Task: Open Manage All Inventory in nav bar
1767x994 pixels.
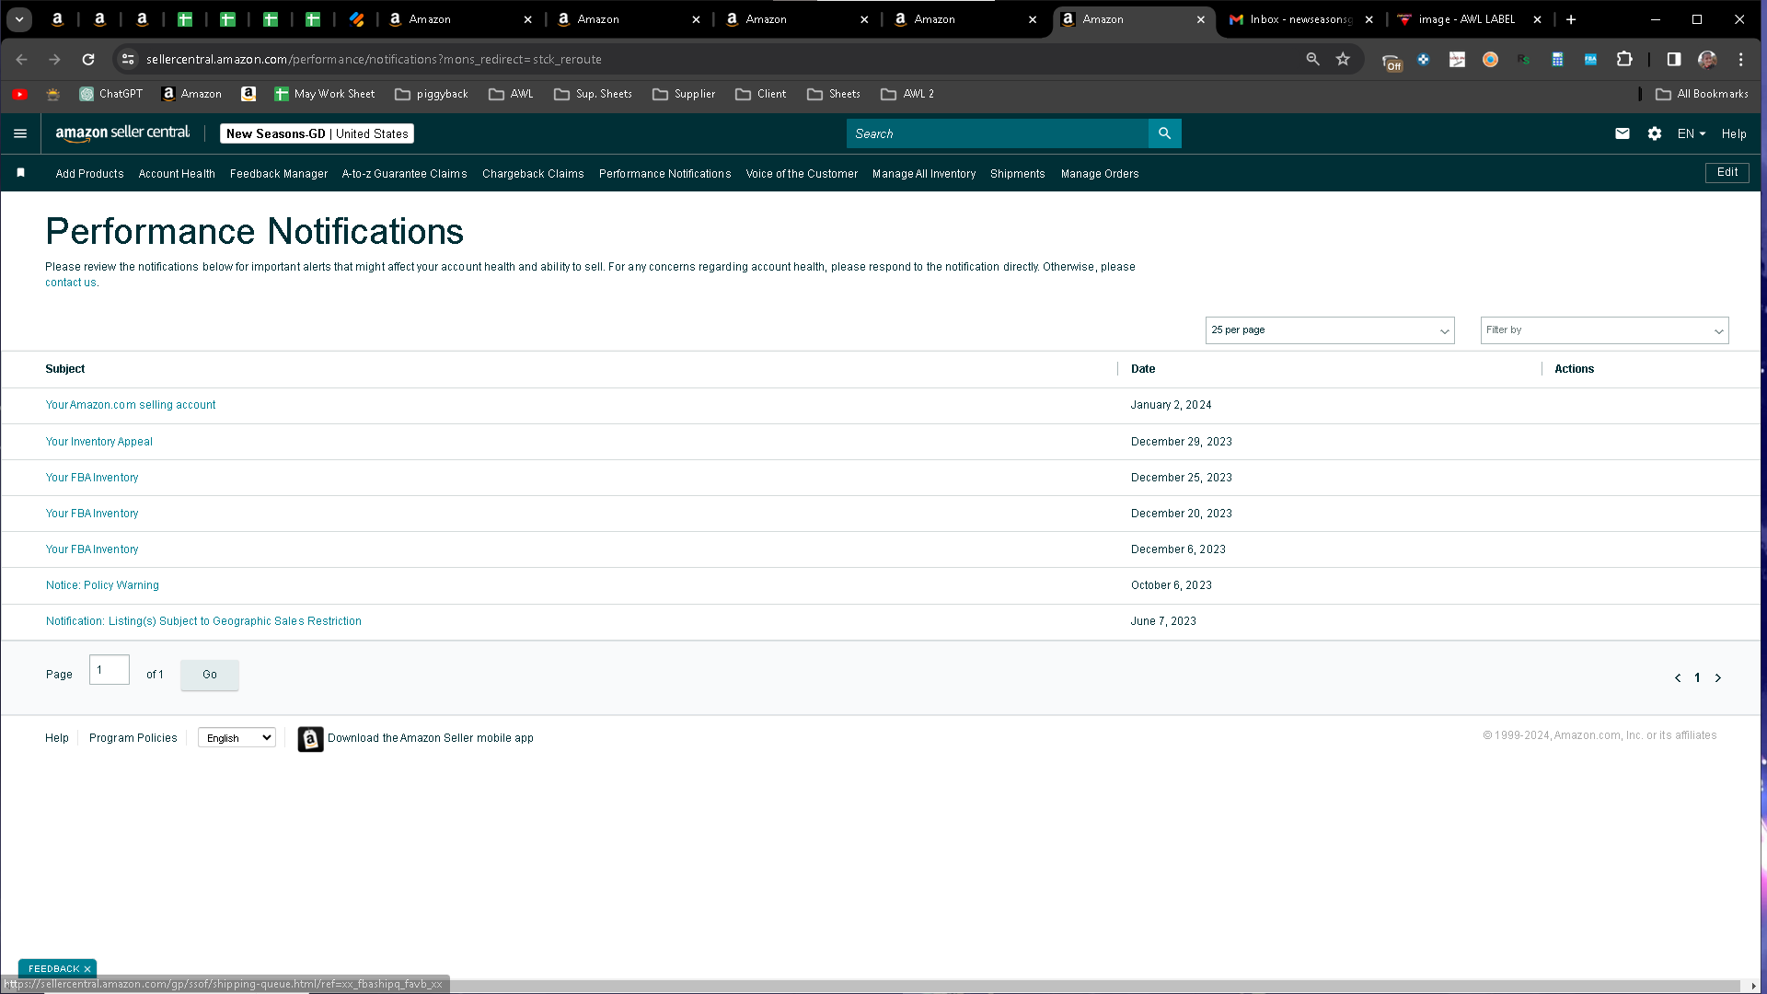Action: coord(924,174)
